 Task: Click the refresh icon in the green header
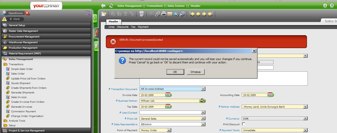111,5
